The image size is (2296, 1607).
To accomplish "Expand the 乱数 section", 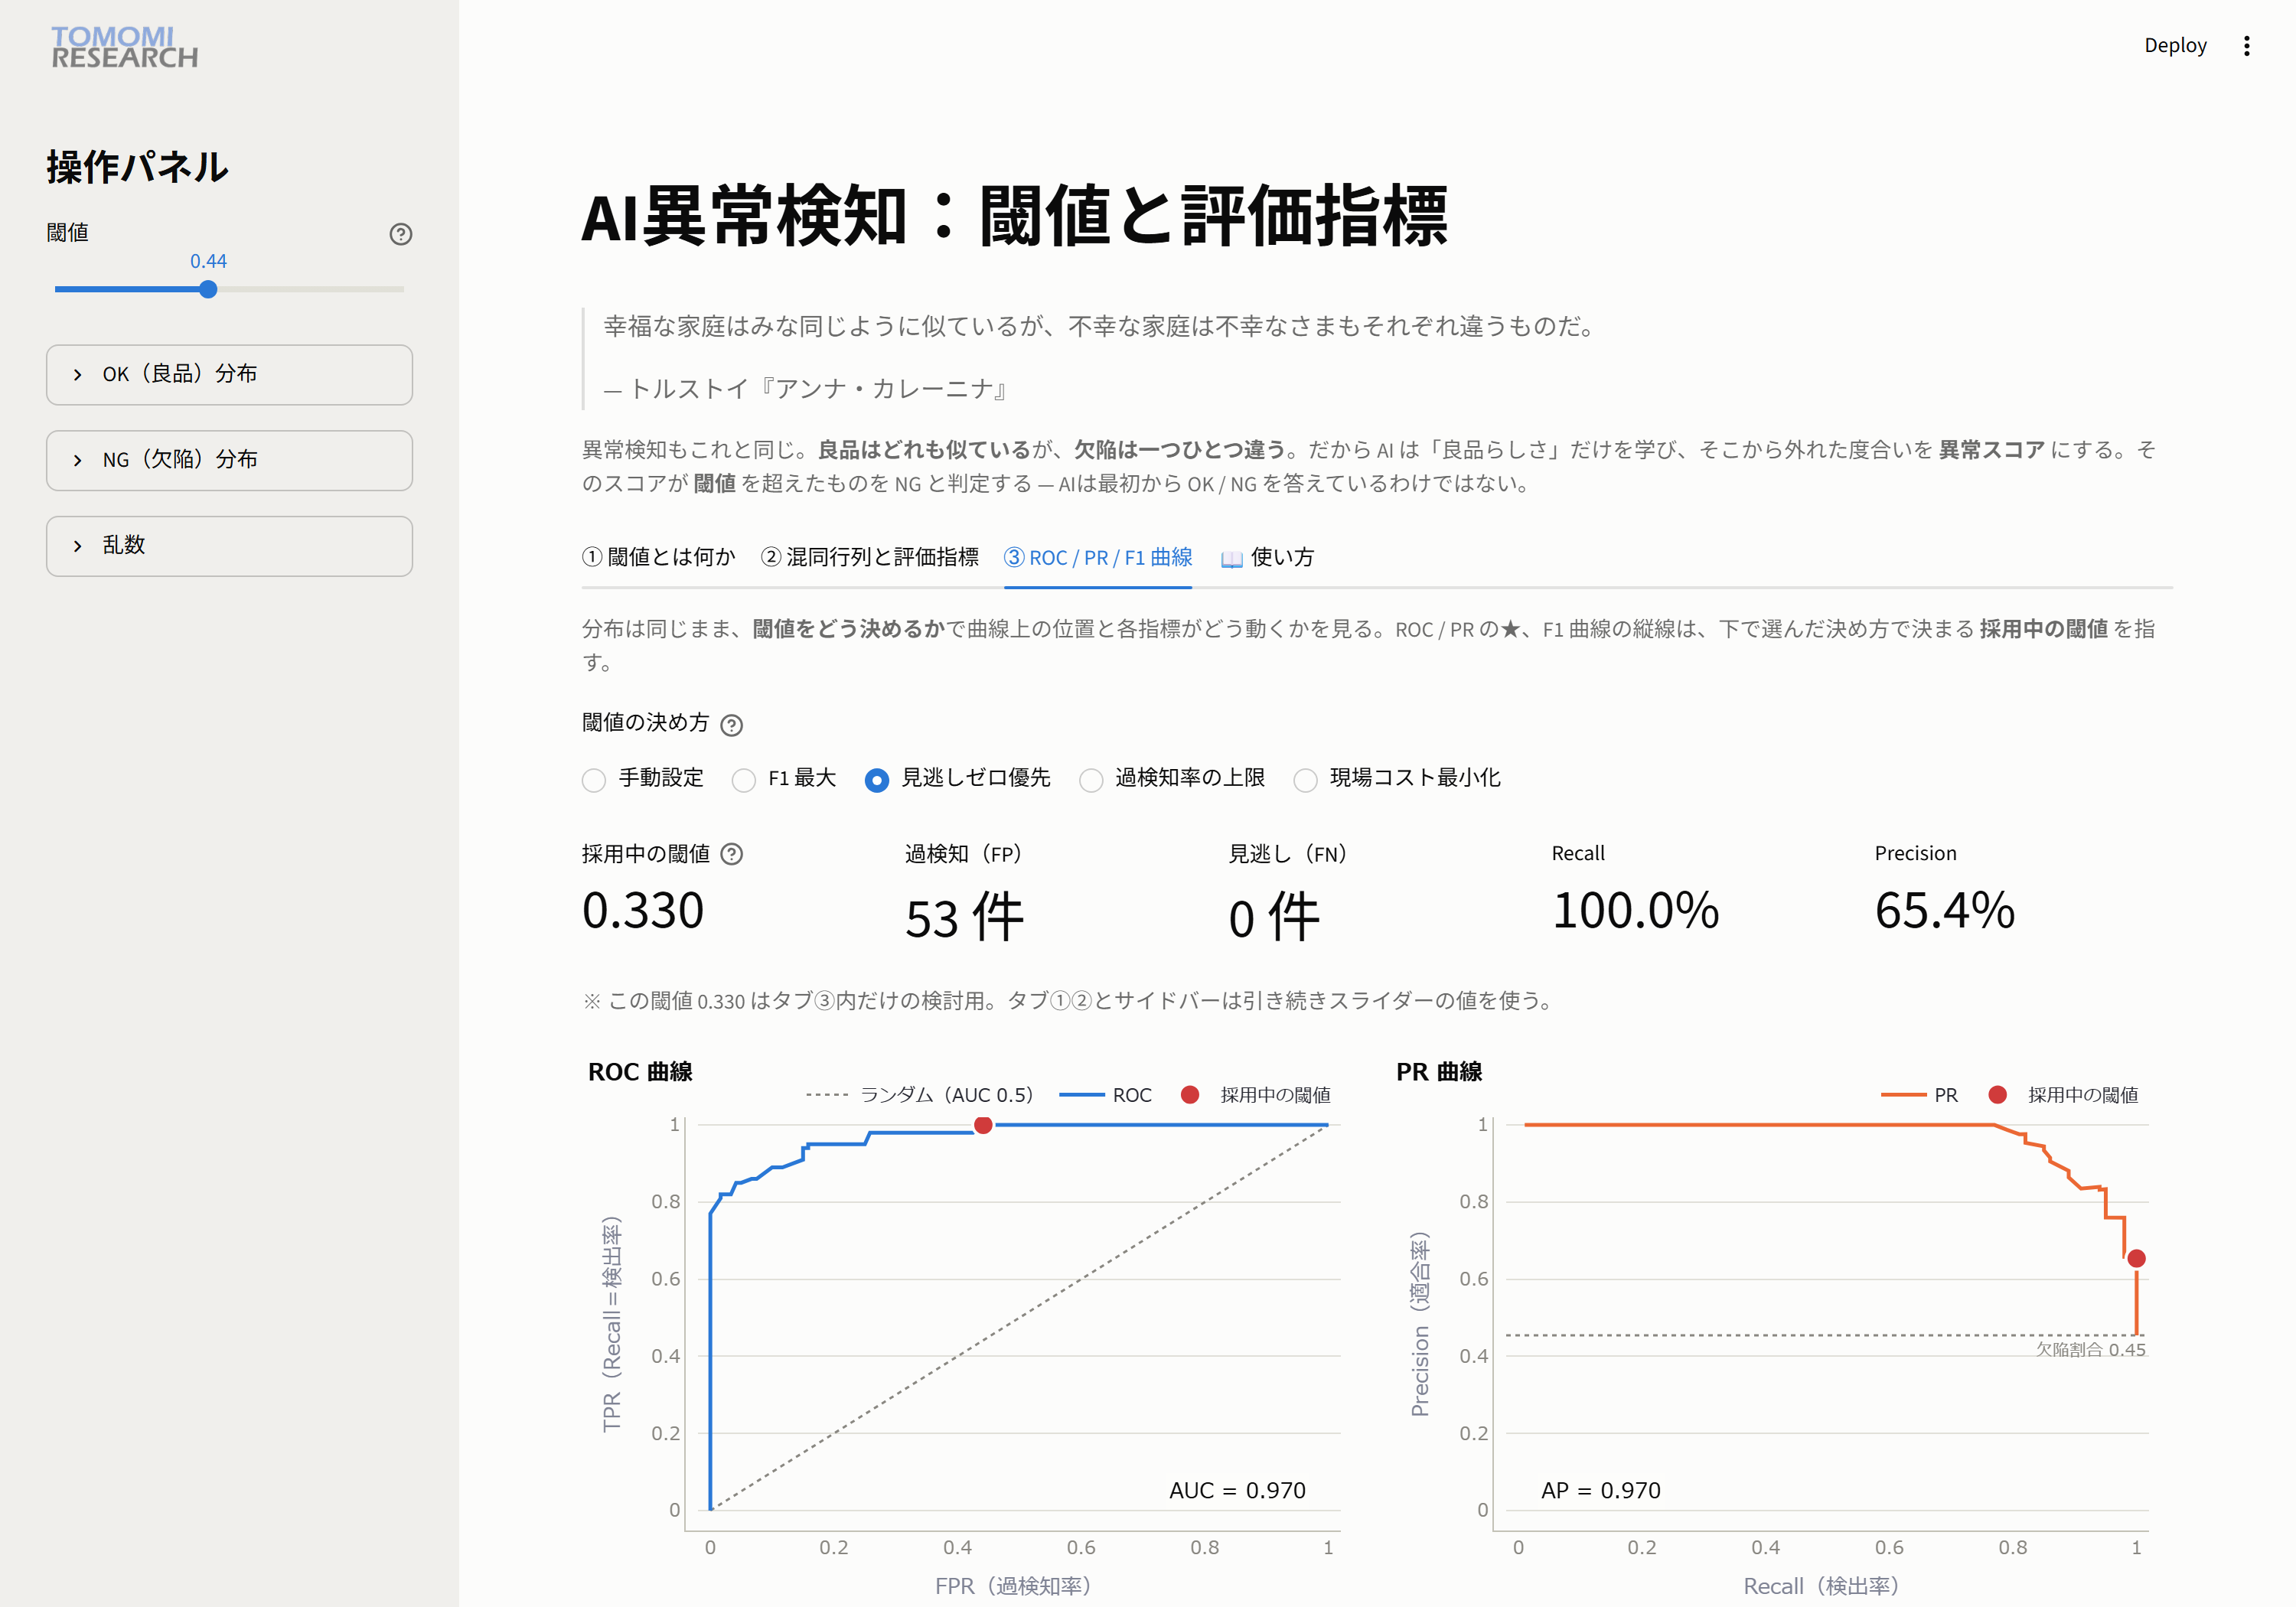I will pyautogui.click(x=229, y=546).
